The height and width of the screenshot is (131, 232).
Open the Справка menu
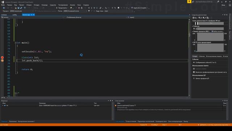tap(86, 5)
